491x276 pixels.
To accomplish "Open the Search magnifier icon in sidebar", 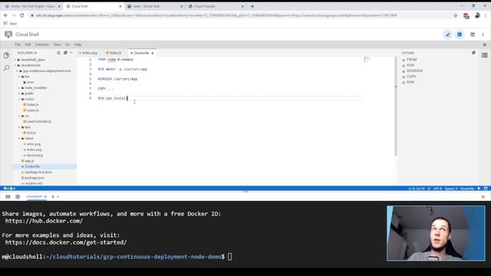I will point(6,67).
